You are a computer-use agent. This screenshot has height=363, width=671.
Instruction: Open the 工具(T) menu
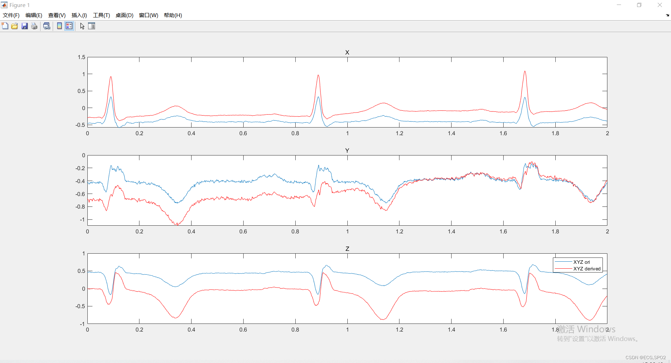[x=101, y=15]
